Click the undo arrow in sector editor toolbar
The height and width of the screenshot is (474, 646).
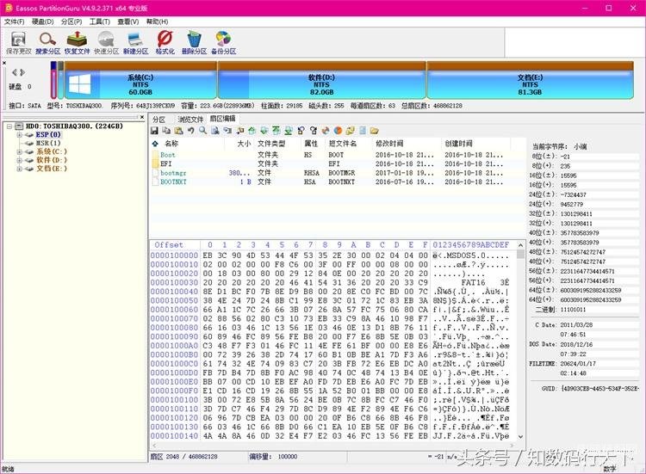[x=190, y=131]
